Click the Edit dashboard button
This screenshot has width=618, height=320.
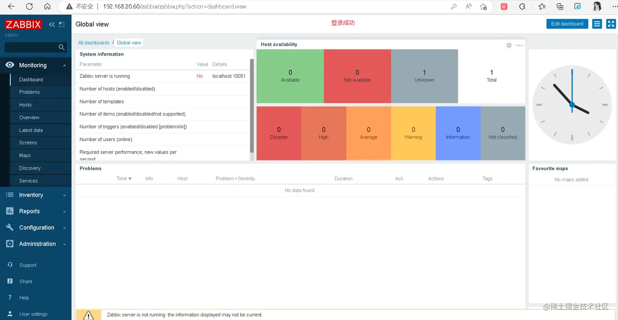click(x=567, y=24)
